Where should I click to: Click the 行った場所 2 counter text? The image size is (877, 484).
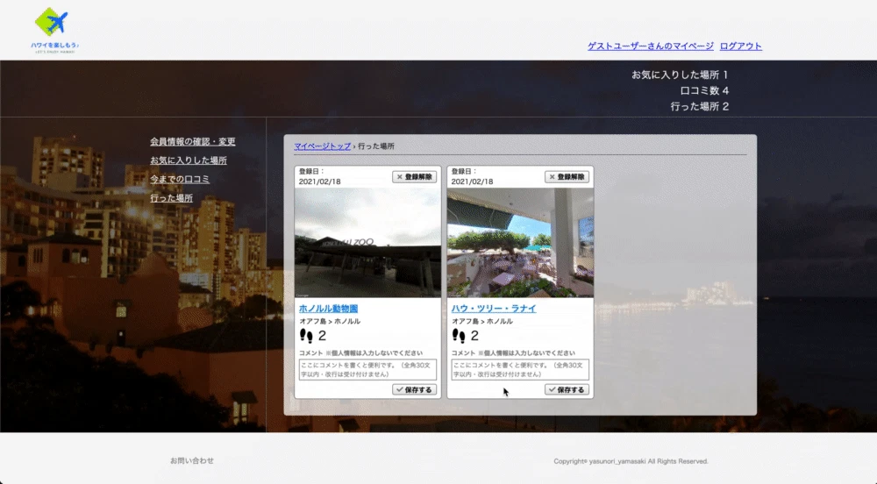[700, 106]
